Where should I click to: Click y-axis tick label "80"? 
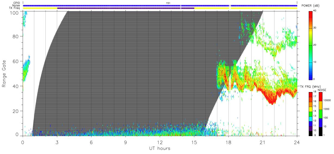16,36
